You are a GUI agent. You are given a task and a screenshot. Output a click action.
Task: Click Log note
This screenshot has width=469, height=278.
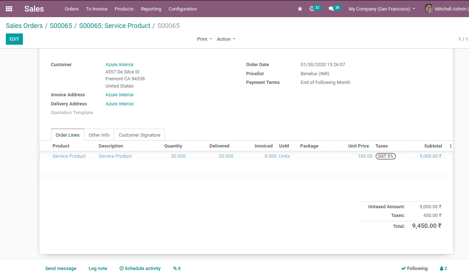click(x=98, y=269)
